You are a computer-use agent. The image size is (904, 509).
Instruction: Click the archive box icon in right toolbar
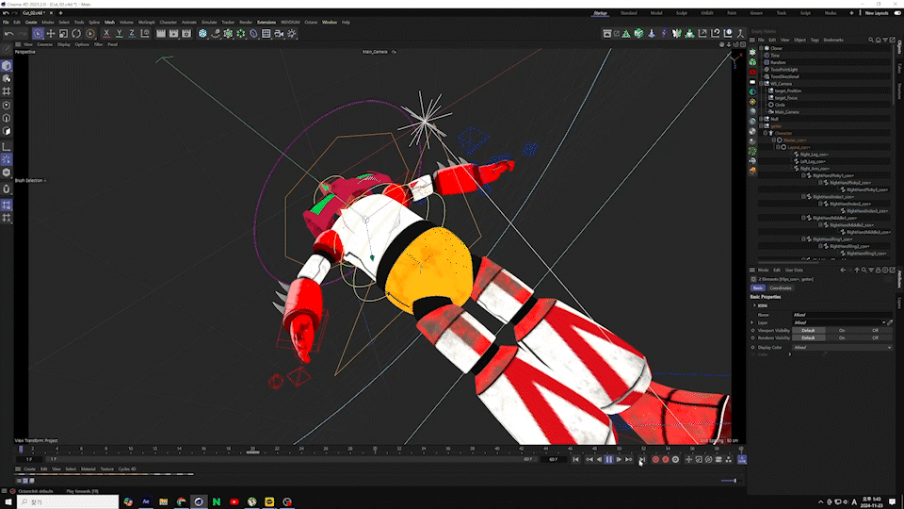tap(607, 34)
